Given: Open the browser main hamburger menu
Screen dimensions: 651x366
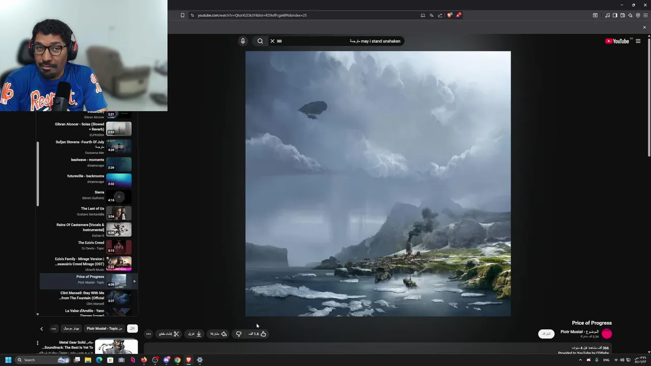Looking at the screenshot, I should point(645,15).
